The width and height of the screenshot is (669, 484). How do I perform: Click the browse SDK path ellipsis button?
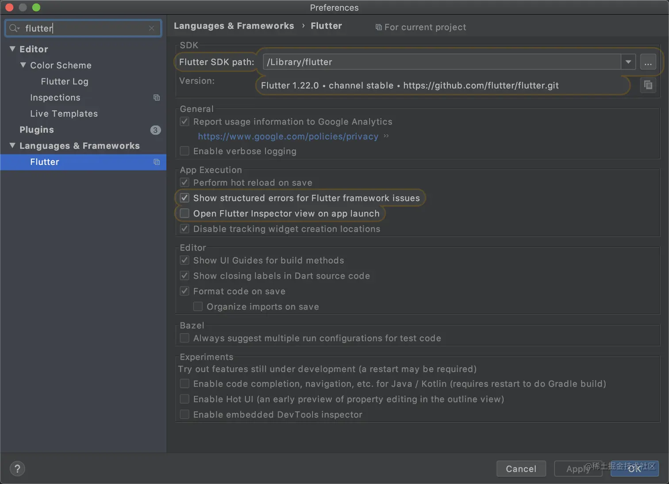pyautogui.click(x=648, y=62)
